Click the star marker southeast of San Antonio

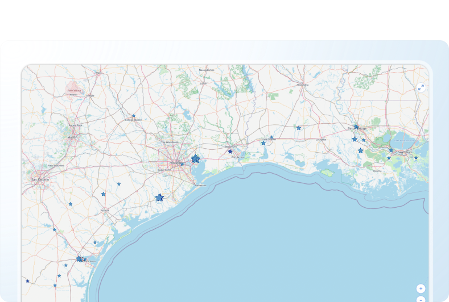pyautogui.click(x=71, y=204)
